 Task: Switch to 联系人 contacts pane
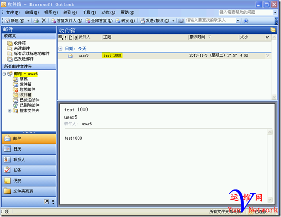29,159
